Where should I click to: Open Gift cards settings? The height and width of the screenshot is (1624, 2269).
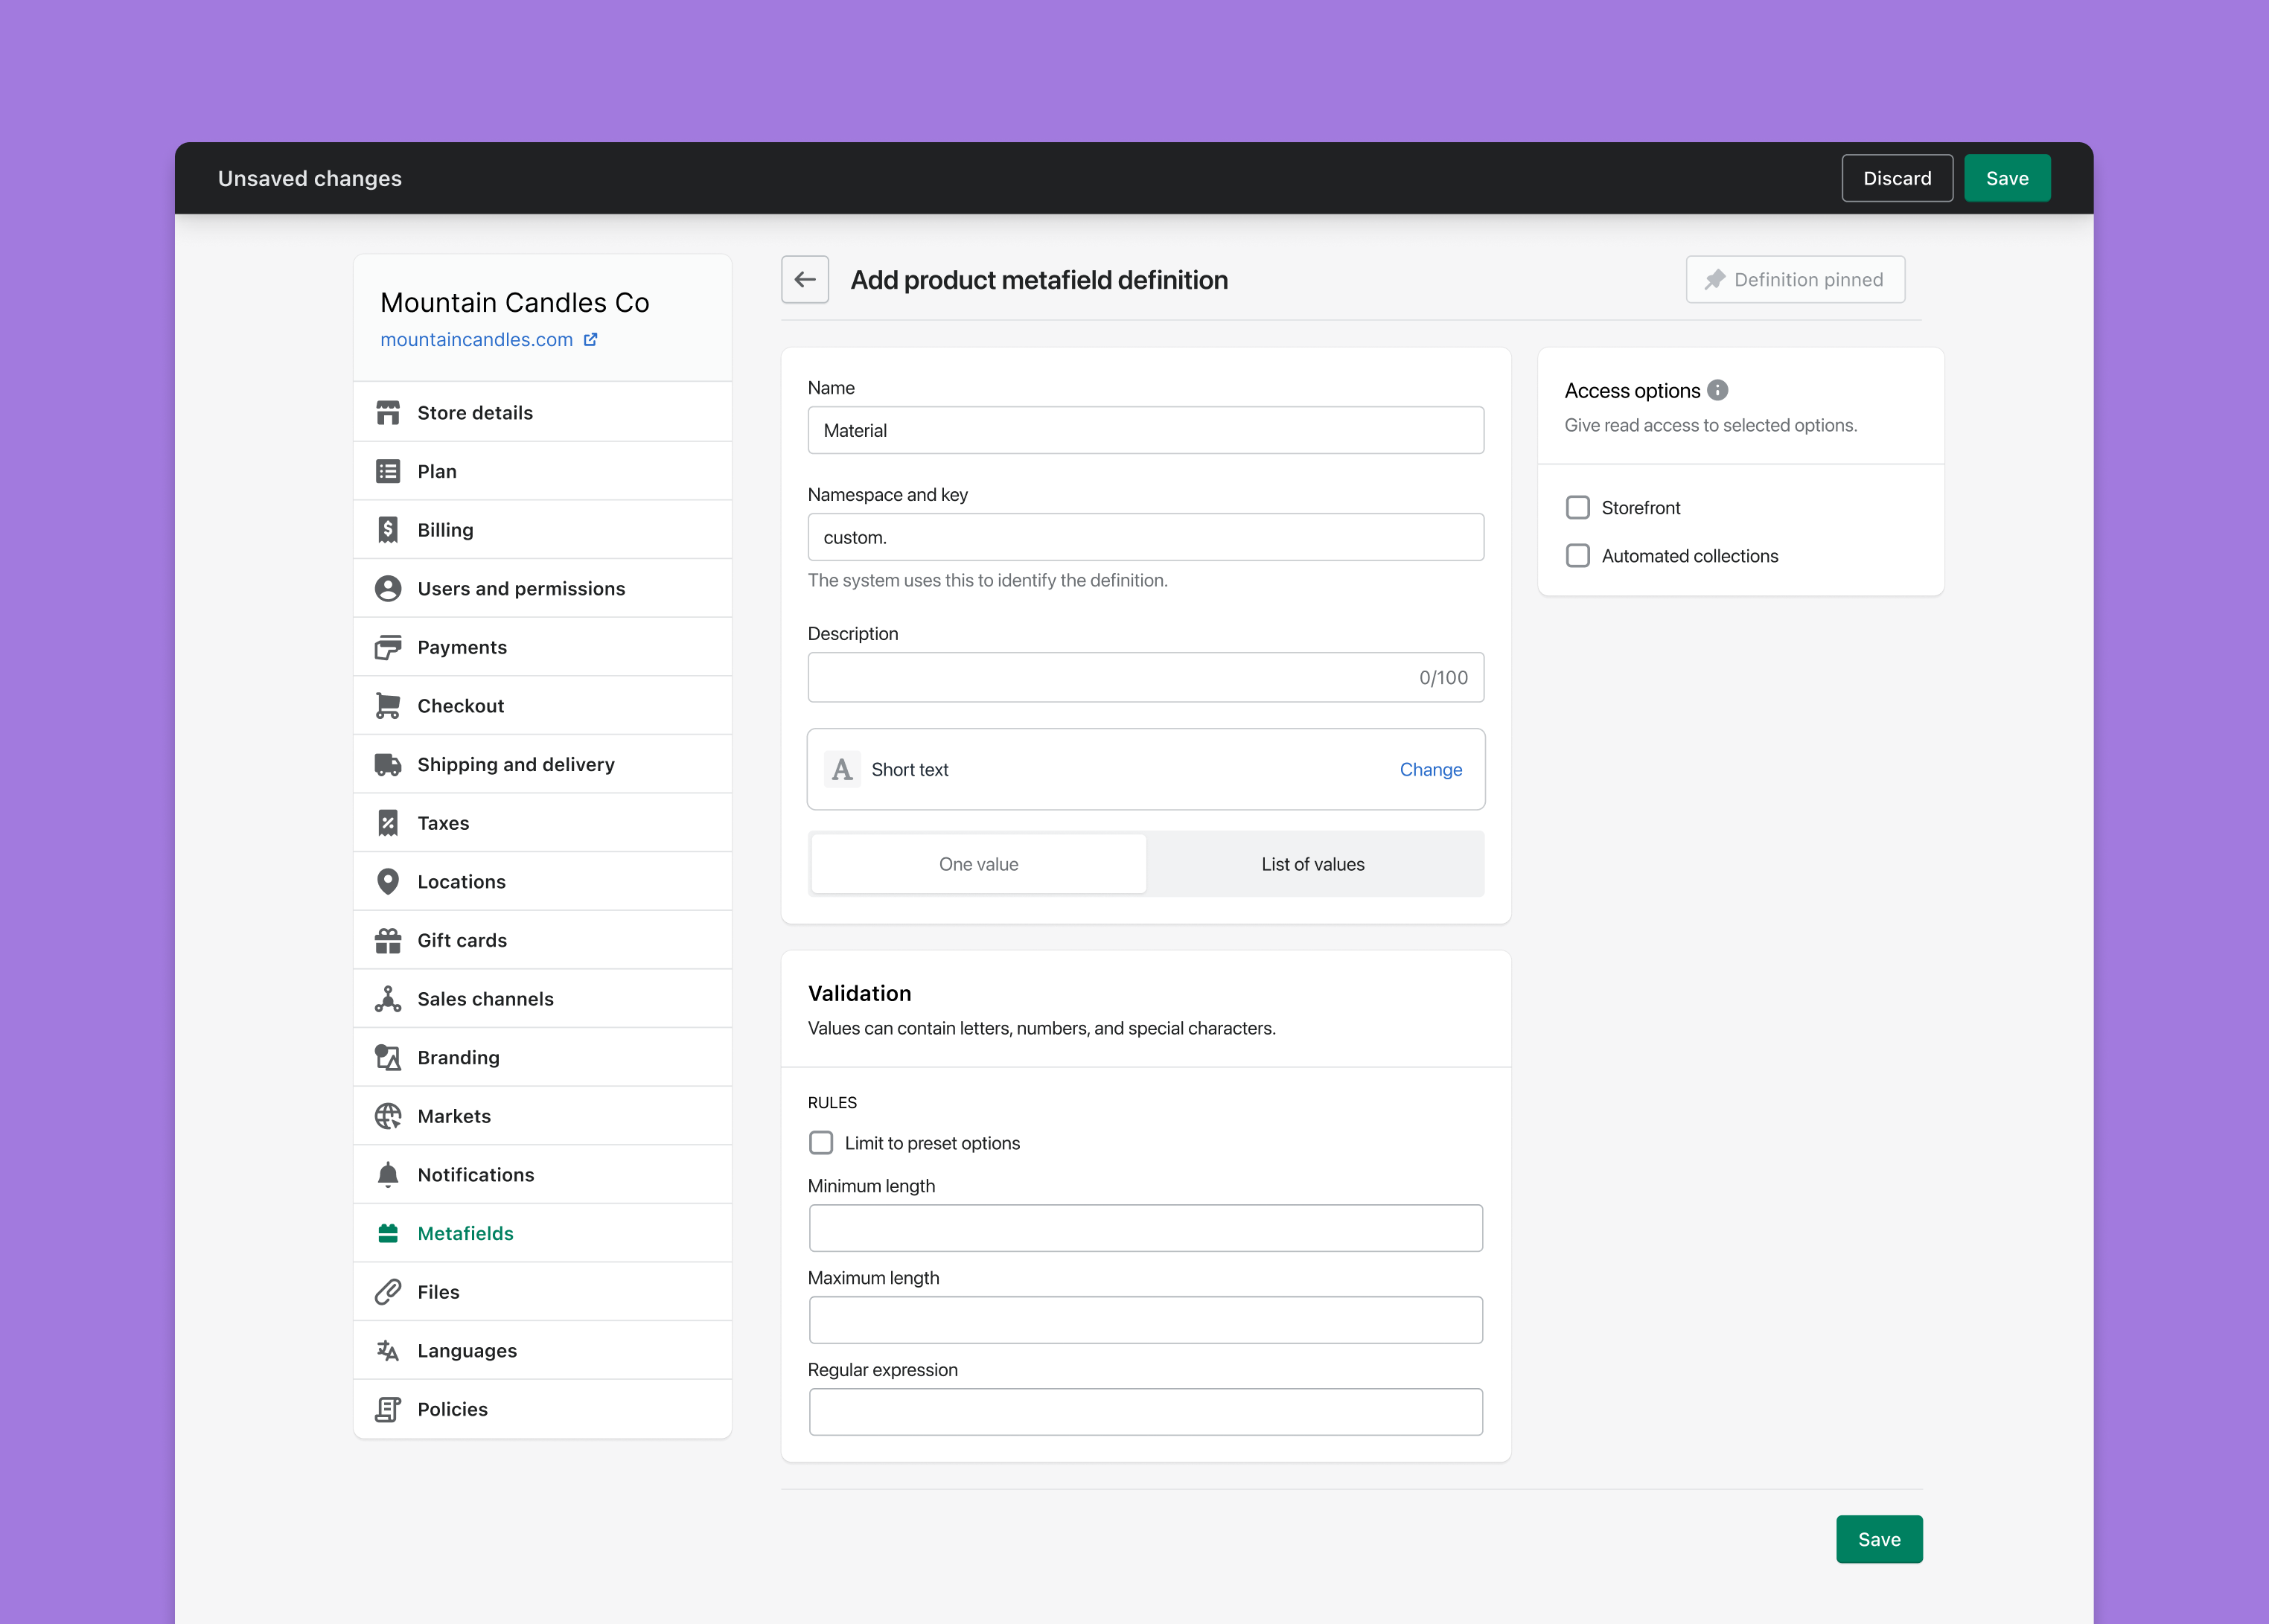tap(543, 940)
